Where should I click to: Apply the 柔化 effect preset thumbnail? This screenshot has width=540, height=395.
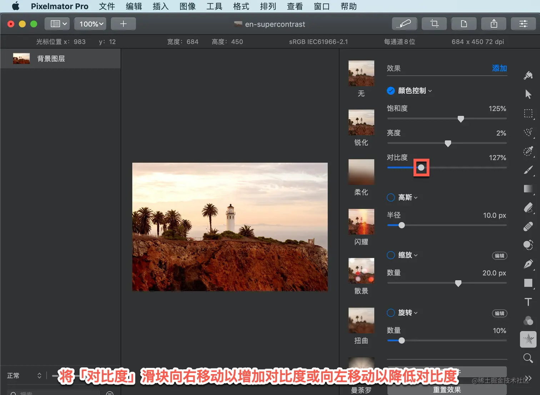[x=361, y=172]
